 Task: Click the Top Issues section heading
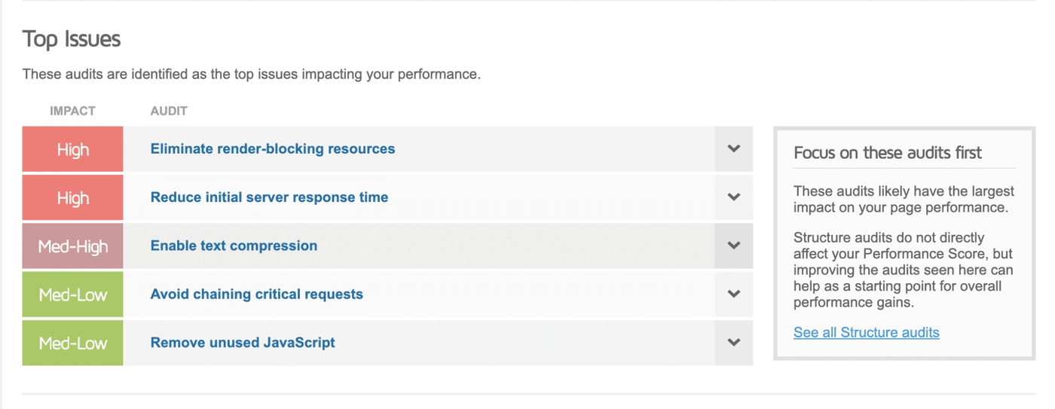point(72,39)
